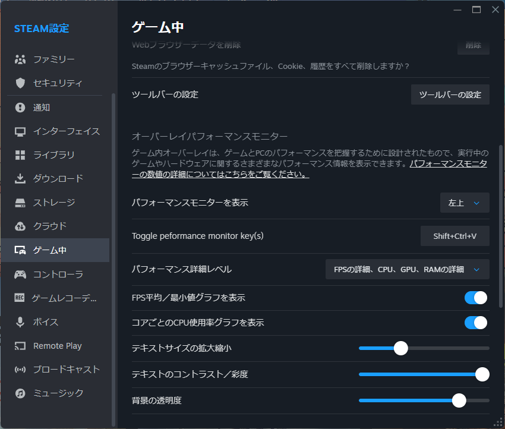
Task: Click the ツールバーの設定 button
Action: [450, 94]
